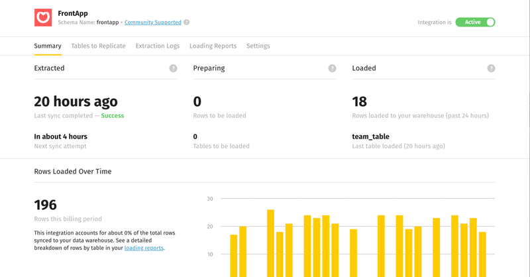Click the last yellow bar in chart
530x277 pixels.
(x=482, y=254)
